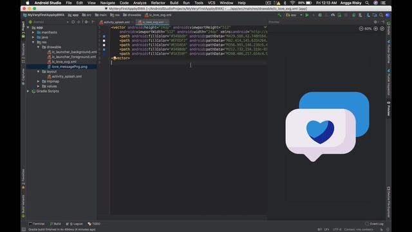The image size is (412, 232).
Task: Click the Wi-Fi icon in the menu bar
Action: tap(292, 3)
